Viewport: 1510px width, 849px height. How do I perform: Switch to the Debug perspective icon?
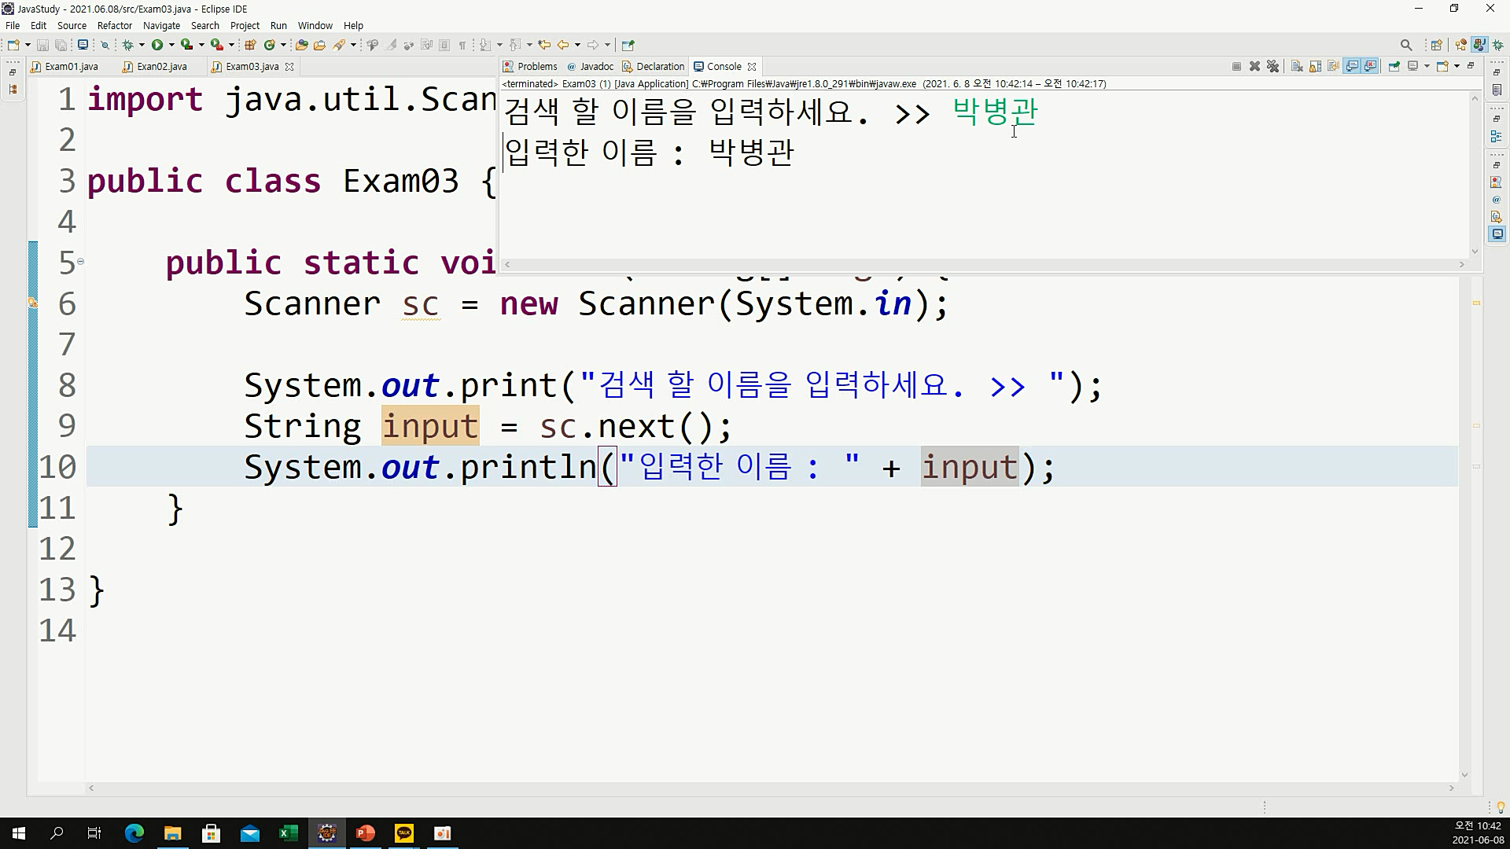[1498, 45]
